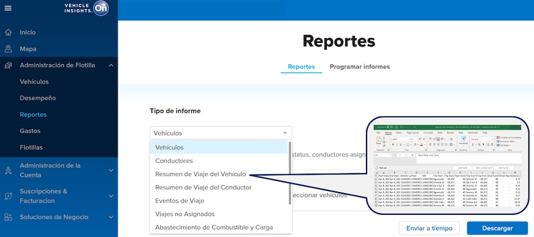Click the Administración de Flotilla truck icon
534x237 pixels.
click(x=8, y=65)
